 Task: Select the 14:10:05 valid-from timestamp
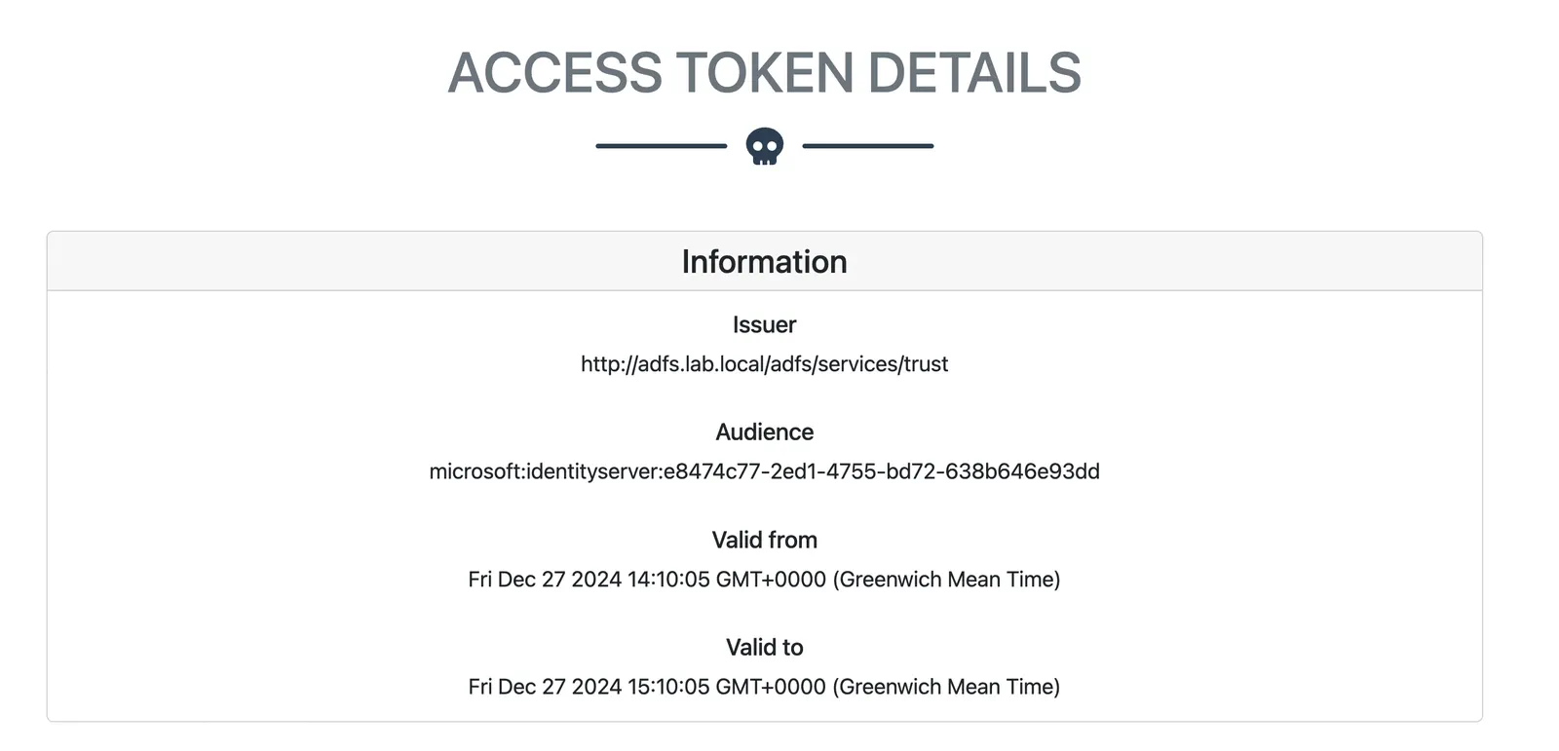point(765,580)
